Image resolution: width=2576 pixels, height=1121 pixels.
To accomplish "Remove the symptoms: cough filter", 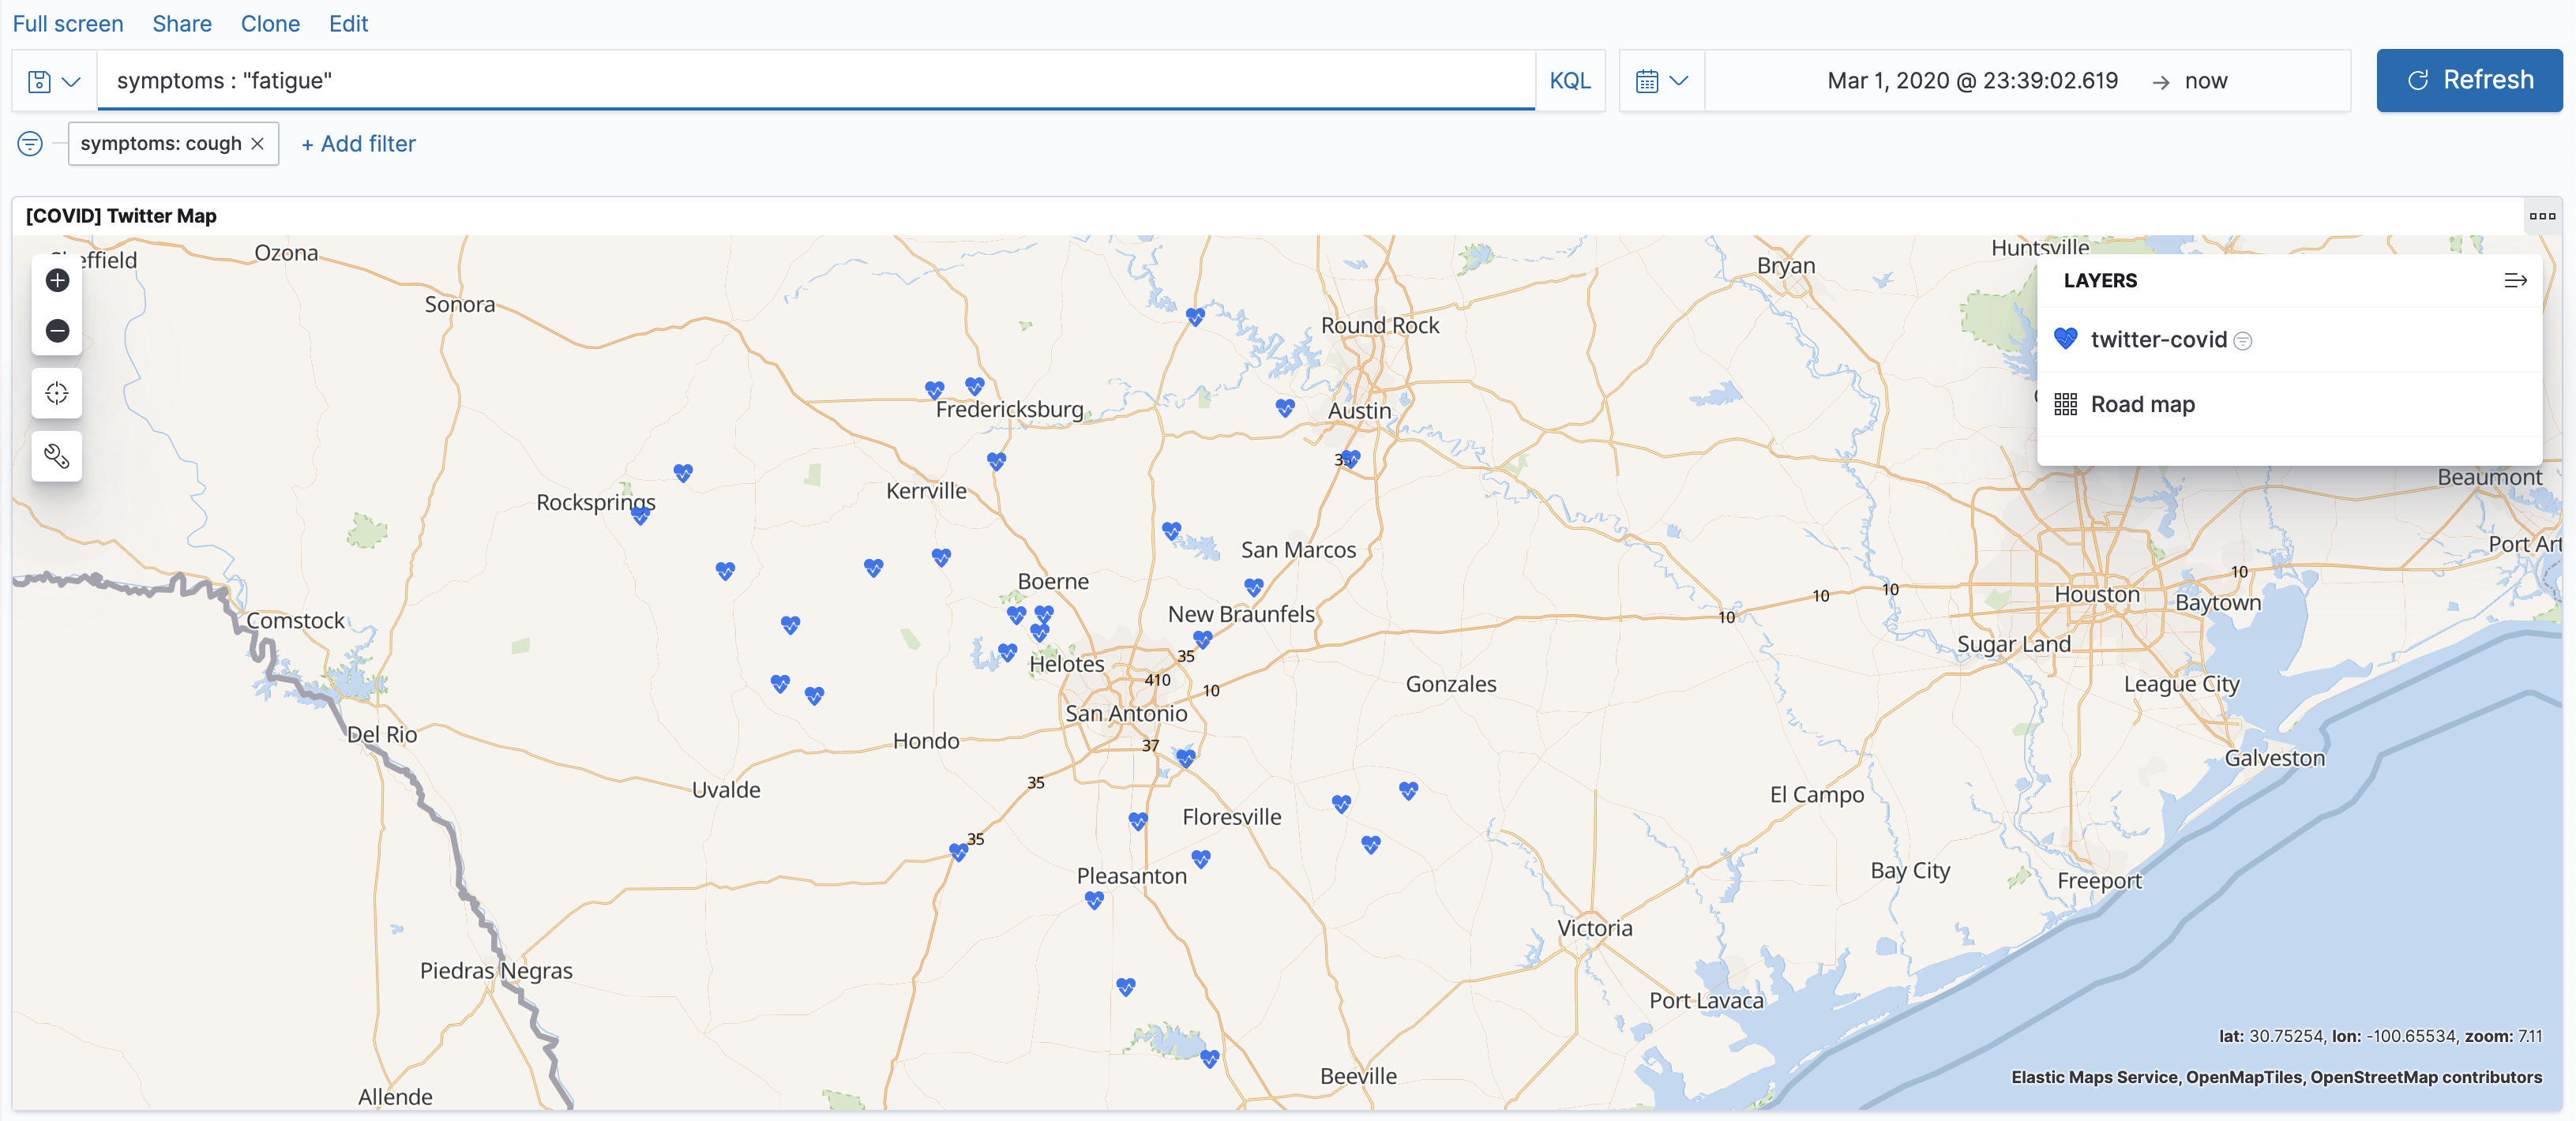I will click(258, 144).
